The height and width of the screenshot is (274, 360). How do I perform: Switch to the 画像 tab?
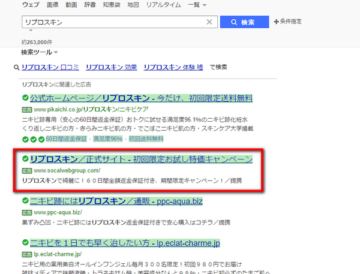(53, 5)
